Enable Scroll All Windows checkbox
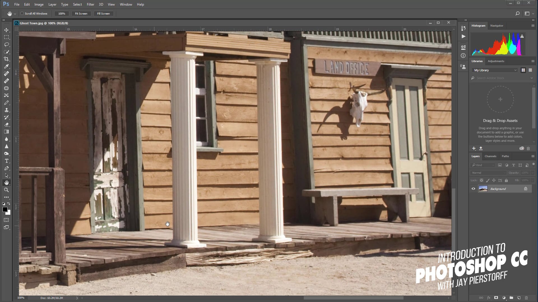This screenshot has width=538, height=302. 22,13
